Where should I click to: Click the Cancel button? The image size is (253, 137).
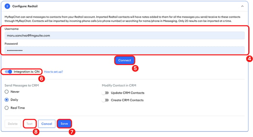(x=46, y=124)
